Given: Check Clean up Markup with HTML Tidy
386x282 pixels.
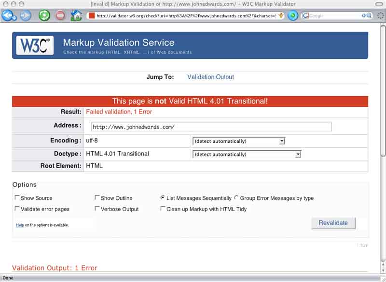Looking at the screenshot, I should [163, 209].
